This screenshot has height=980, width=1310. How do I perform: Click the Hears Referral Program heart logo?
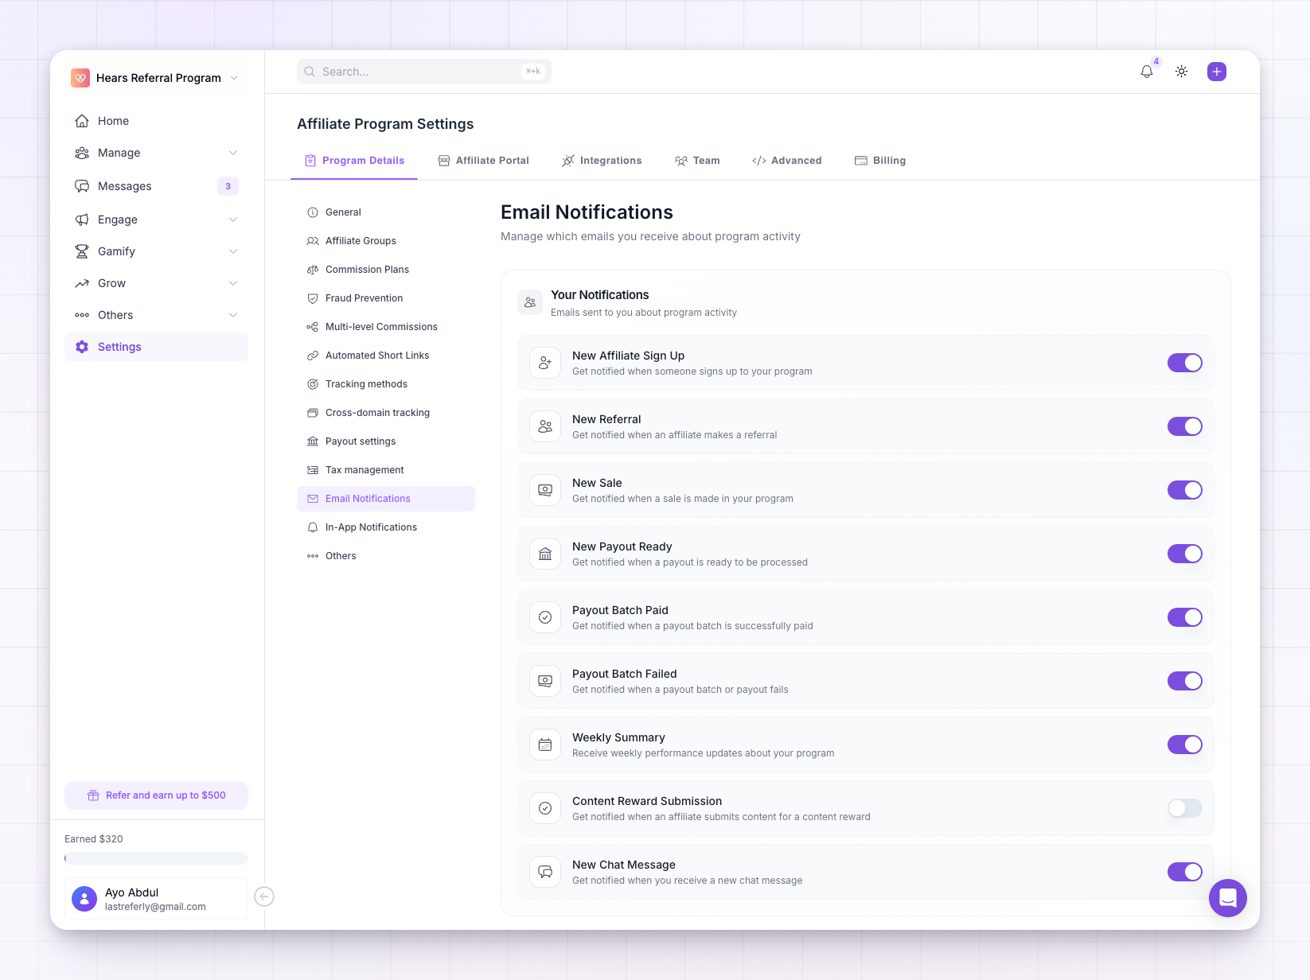80,78
